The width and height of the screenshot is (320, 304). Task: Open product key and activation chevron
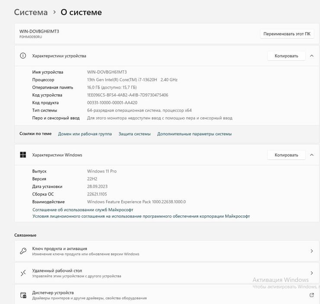tap(312, 251)
